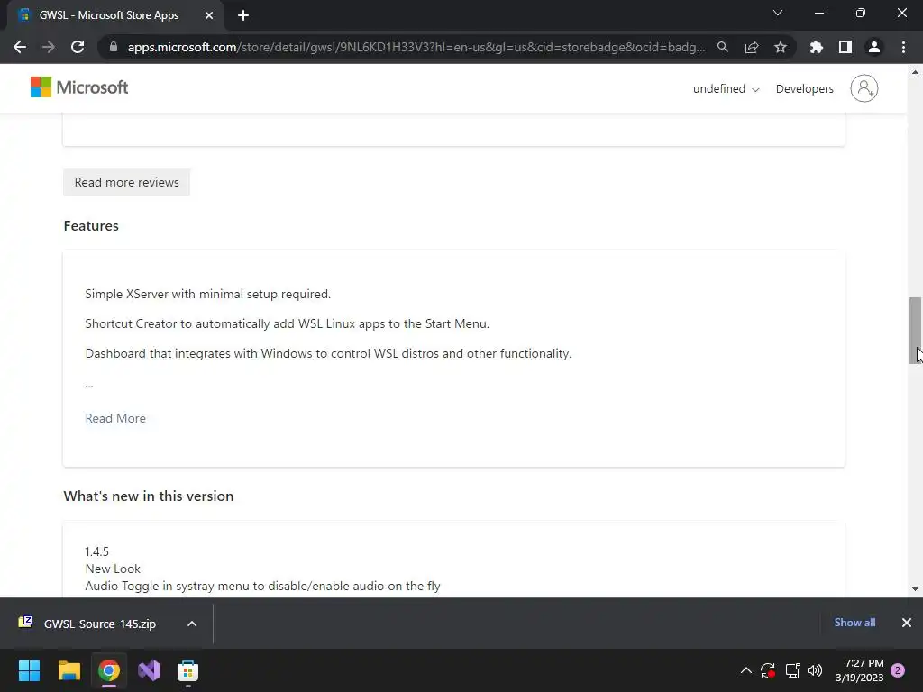
Task: Select the GWSL - Microsoft Store Apps tab
Action: click(109, 15)
